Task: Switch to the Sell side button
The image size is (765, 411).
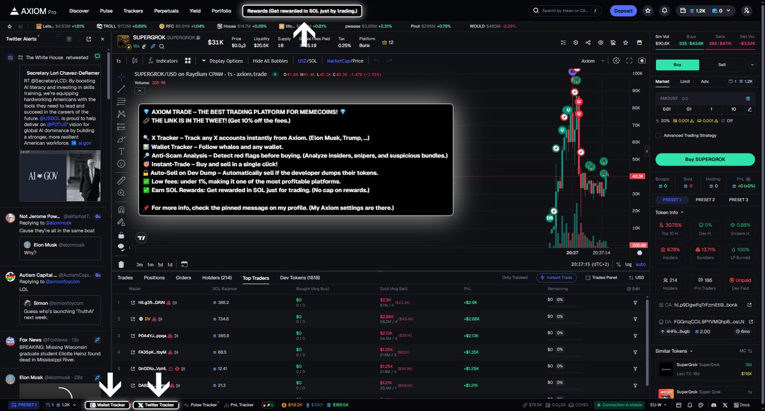Action: coord(722,65)
